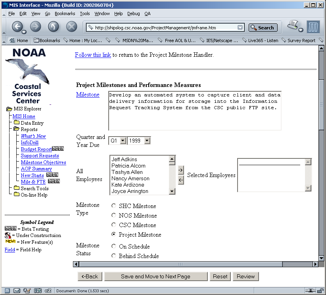Select Project Milestone radio button
The image size is (326, 295).
pos(113,234)
